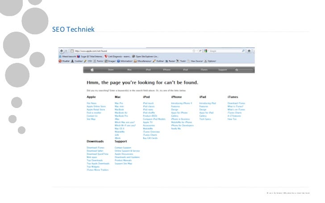Open the Buy Gift Cards link
Viewport: 325px width, 203px height.
(150, 138)
